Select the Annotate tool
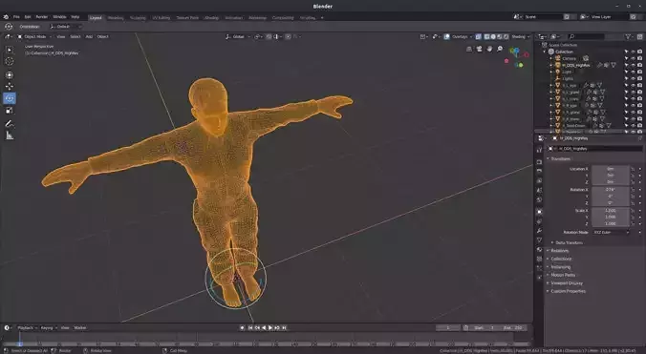646x354 pixels. (9, 123)
